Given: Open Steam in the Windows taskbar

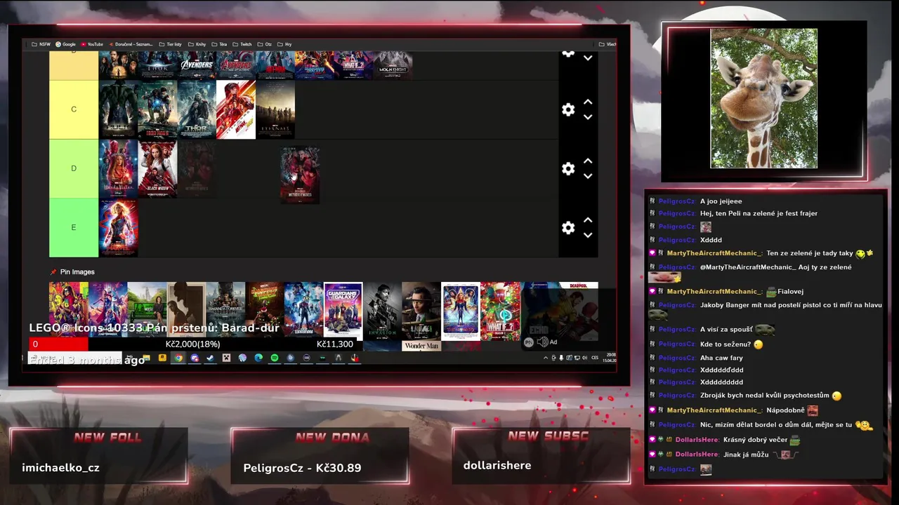Looking at the screenshot, I should 210,358.
